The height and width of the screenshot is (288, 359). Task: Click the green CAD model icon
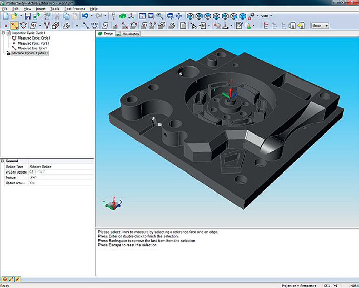(x=123, y=16)
